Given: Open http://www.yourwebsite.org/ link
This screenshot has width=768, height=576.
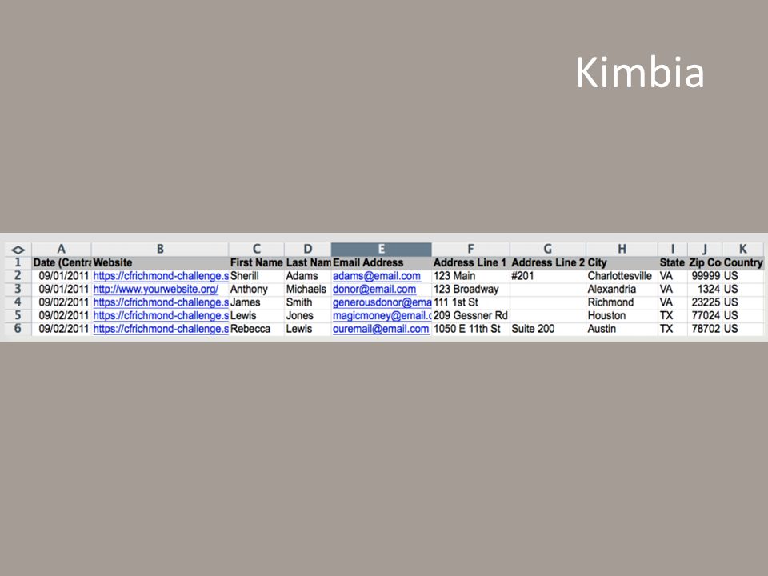Looking at the screenshot, I should point(156,290).
